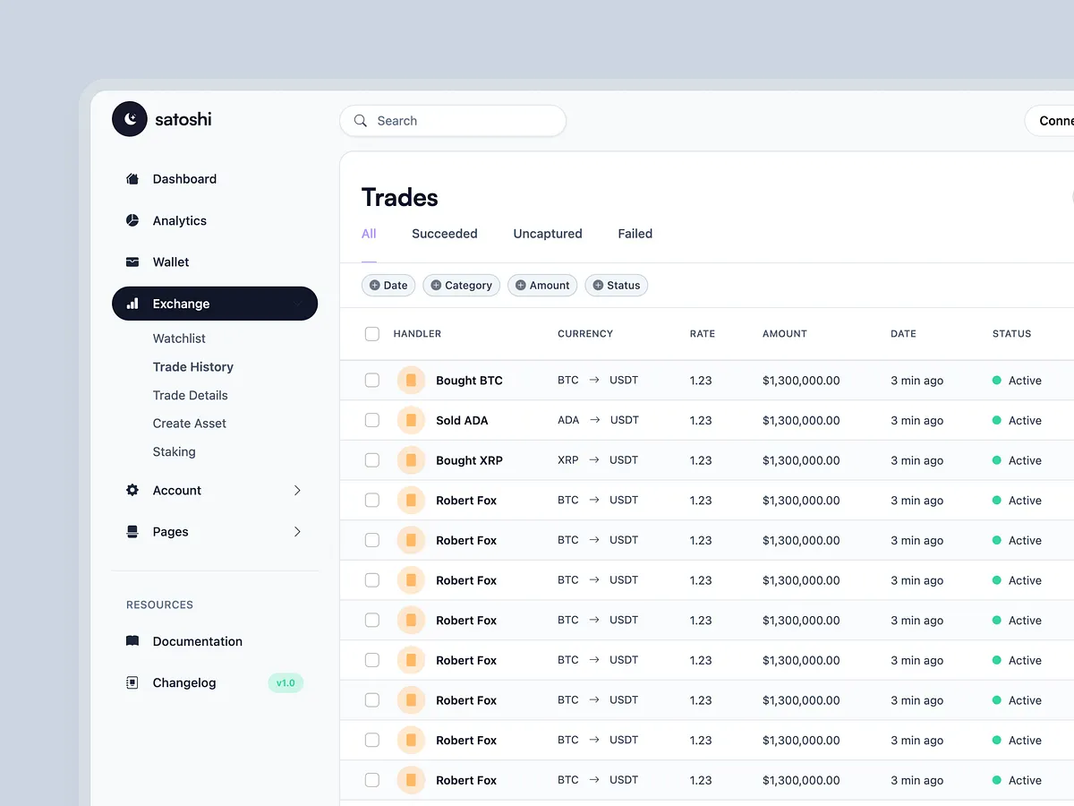This screenshot has width=1074, height=806.
Task: Switch to the Succeeded tab
Action: point(444,234)
